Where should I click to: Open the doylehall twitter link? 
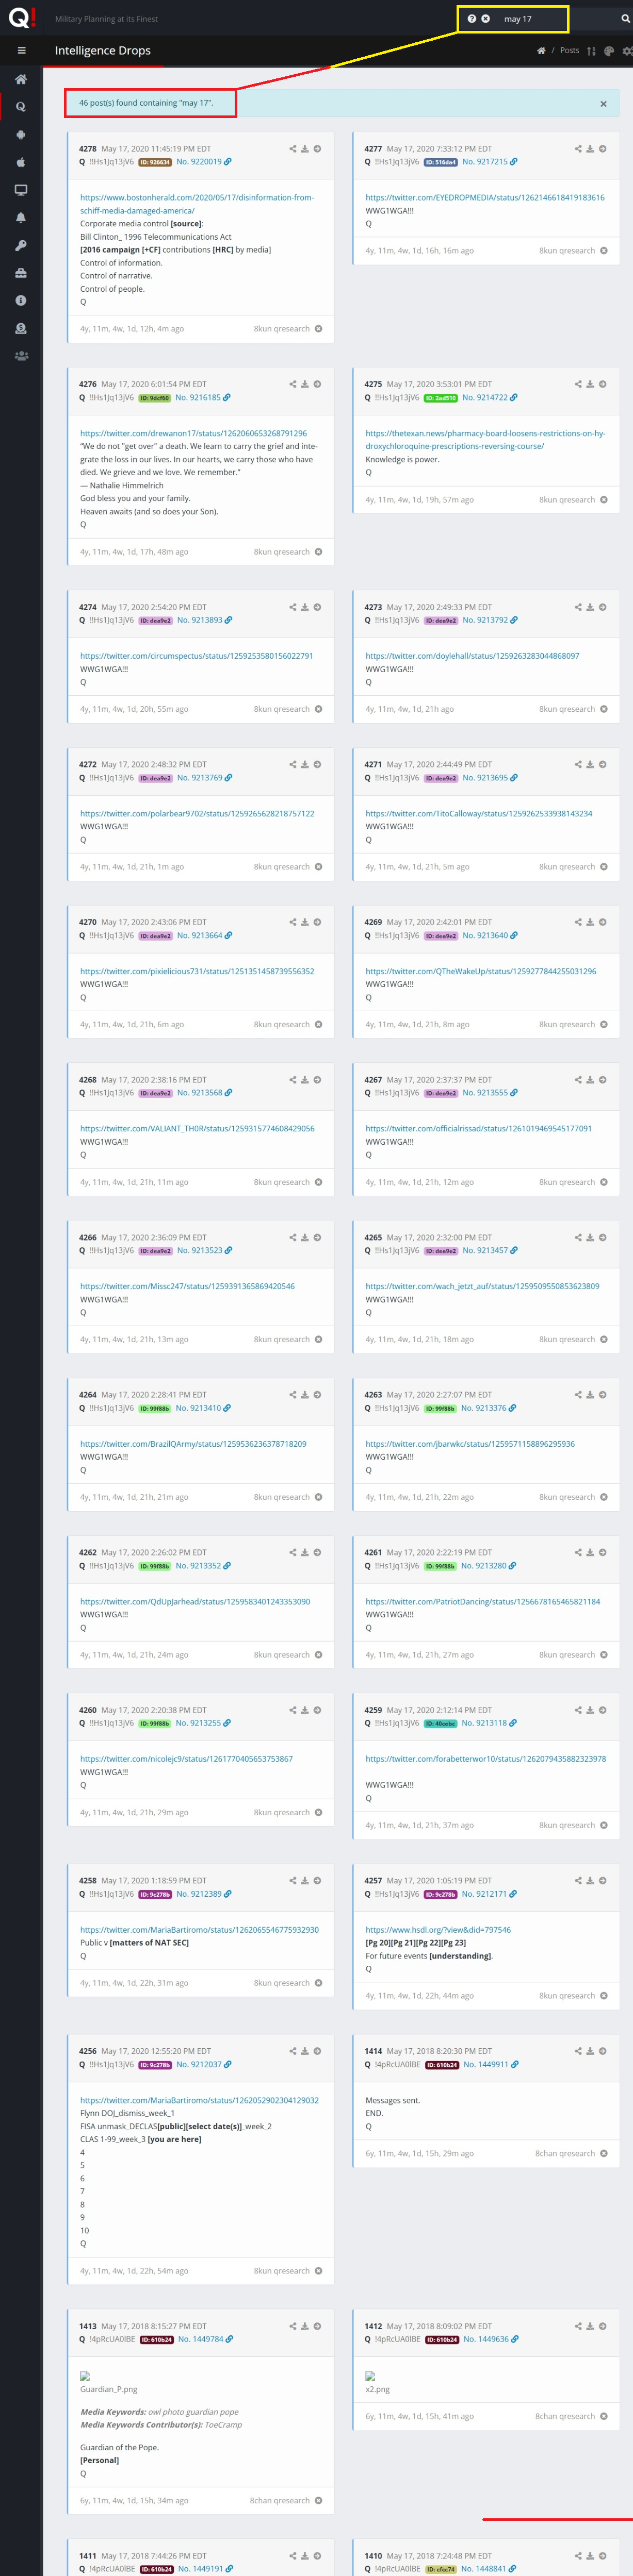click(x=472, y=656)
